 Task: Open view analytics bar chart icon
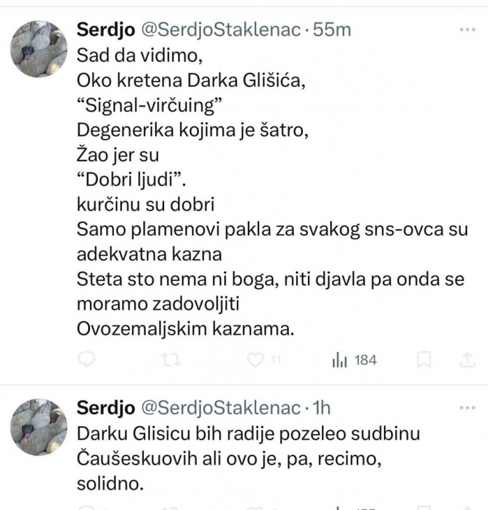coord(339,360)
